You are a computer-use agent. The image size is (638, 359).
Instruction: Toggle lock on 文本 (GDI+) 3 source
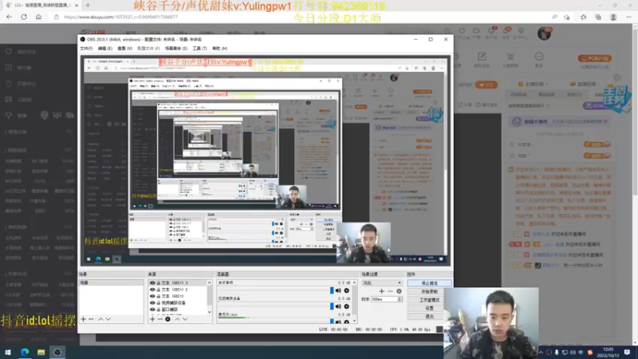(x=158, y=283)
